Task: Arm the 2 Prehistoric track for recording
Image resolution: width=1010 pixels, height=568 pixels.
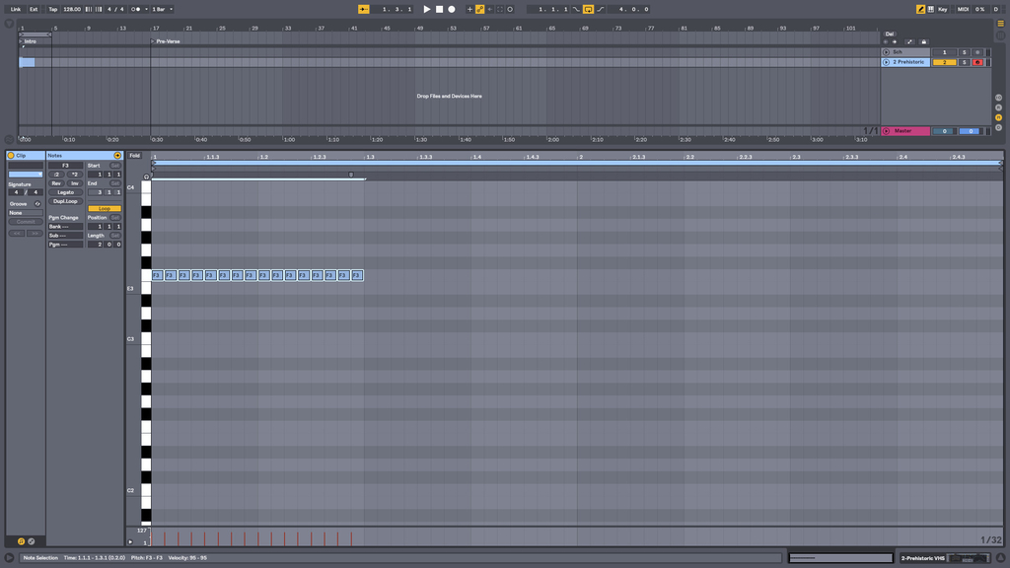Action: (x=977, y=62)
